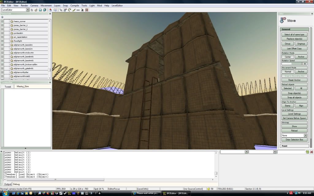314x196 pixels.
Task: Set Rotation Mode to Center
Action: coord(288,57)
